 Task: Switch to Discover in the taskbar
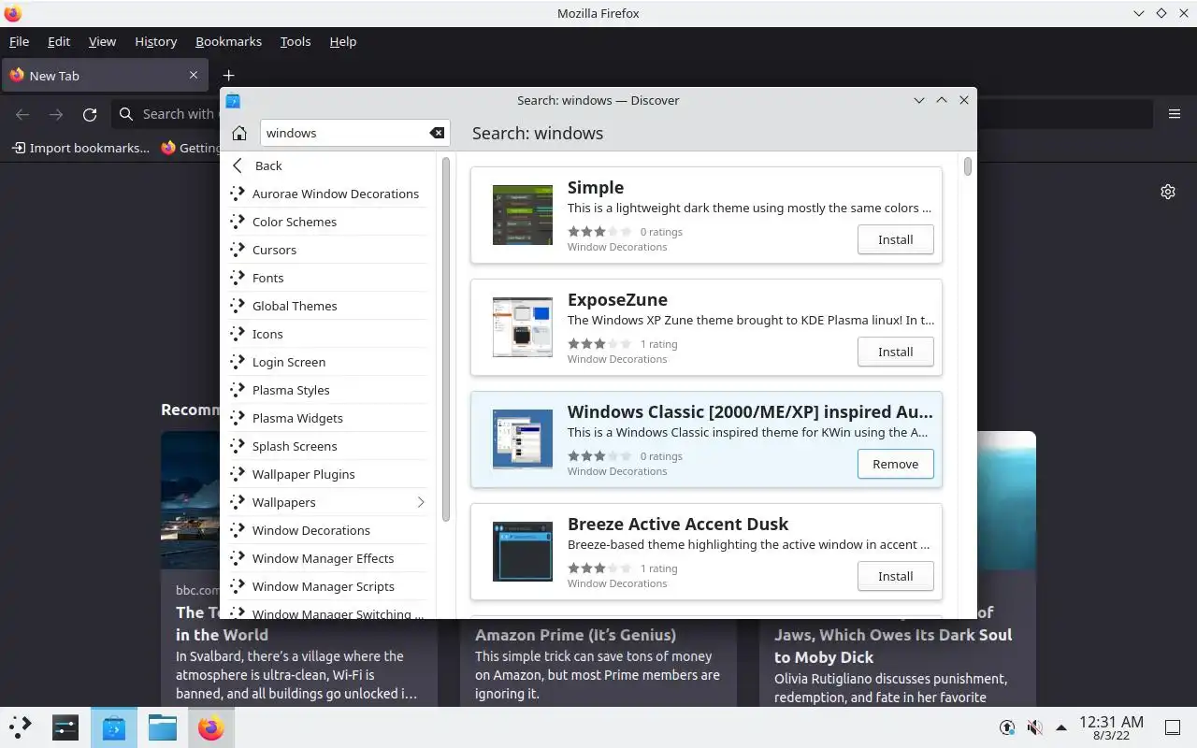114,727
